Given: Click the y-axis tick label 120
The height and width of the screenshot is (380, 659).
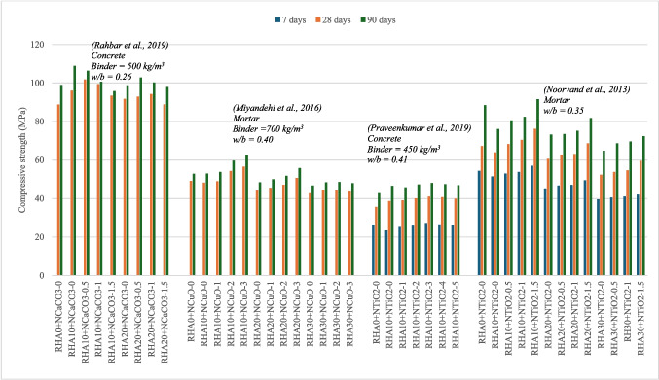Looking at the screenshot, I should click(x=37, y=45).
